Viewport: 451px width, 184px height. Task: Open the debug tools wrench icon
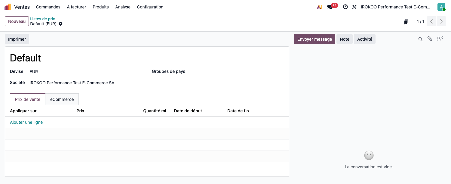(354, 7)
